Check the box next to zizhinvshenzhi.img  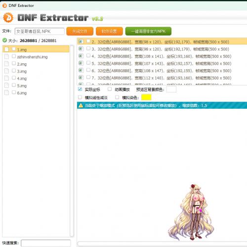tap(14, 56)
